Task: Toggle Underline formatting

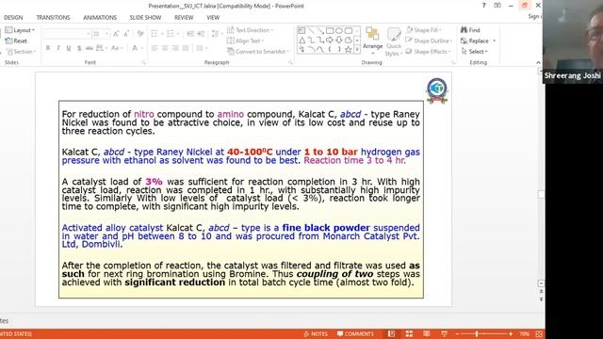Action: coord(69,48)
